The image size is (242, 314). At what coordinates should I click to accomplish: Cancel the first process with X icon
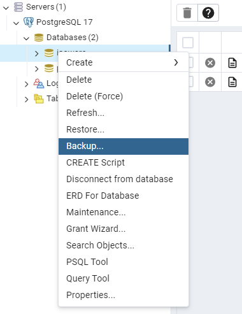click(x=210, y=63)
